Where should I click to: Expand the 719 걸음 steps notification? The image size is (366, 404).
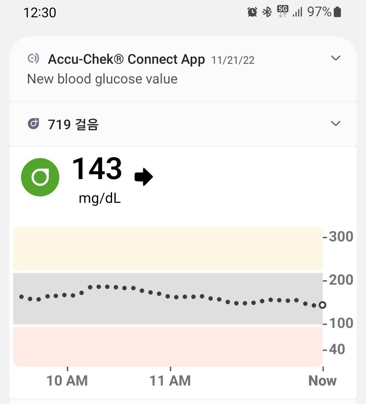tap(335, 123)
